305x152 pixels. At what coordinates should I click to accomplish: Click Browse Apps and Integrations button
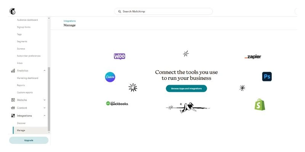(186, 89)
